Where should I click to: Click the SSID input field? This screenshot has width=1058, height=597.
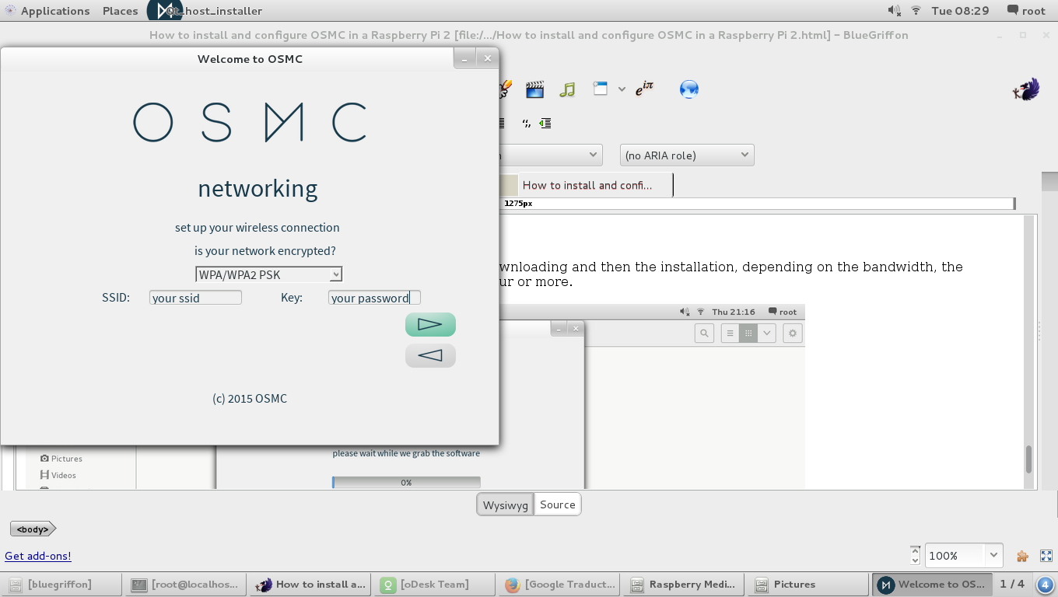195,298
